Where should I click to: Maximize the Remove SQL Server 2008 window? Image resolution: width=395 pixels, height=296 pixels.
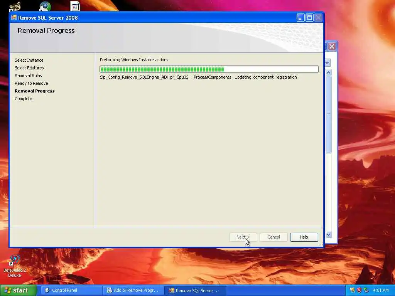tap(309, 18)
